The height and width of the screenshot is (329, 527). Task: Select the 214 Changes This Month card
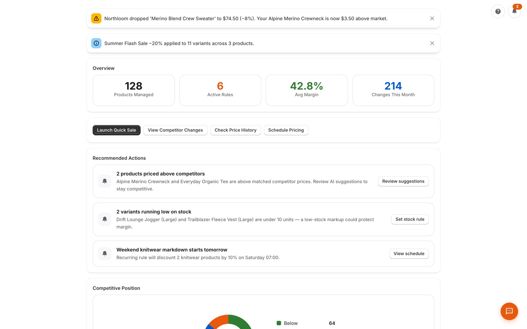point(393,90)
